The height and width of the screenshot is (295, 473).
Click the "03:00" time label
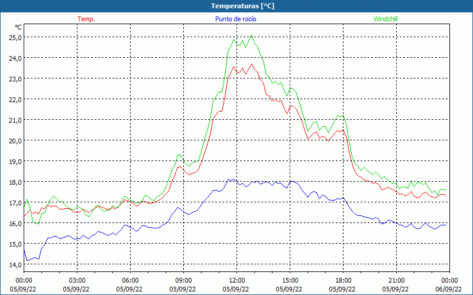[x=77, y=281]
